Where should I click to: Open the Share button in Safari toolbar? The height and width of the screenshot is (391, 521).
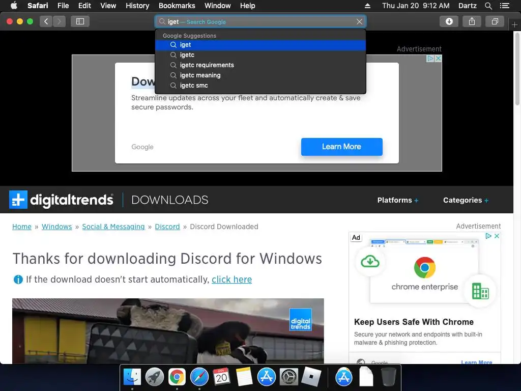(472, 21)
